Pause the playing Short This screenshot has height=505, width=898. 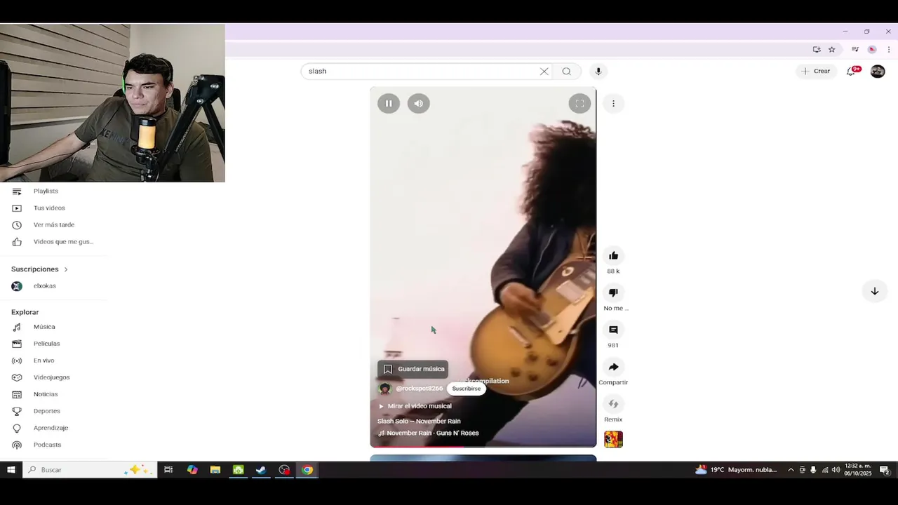[389, 103]
